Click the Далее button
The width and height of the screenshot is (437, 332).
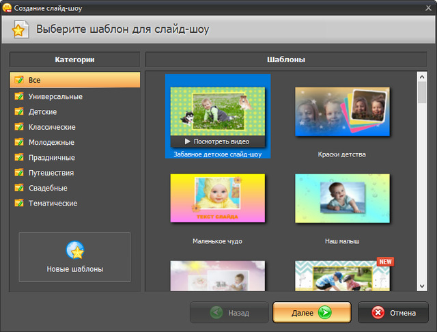[x=311, y=313]
